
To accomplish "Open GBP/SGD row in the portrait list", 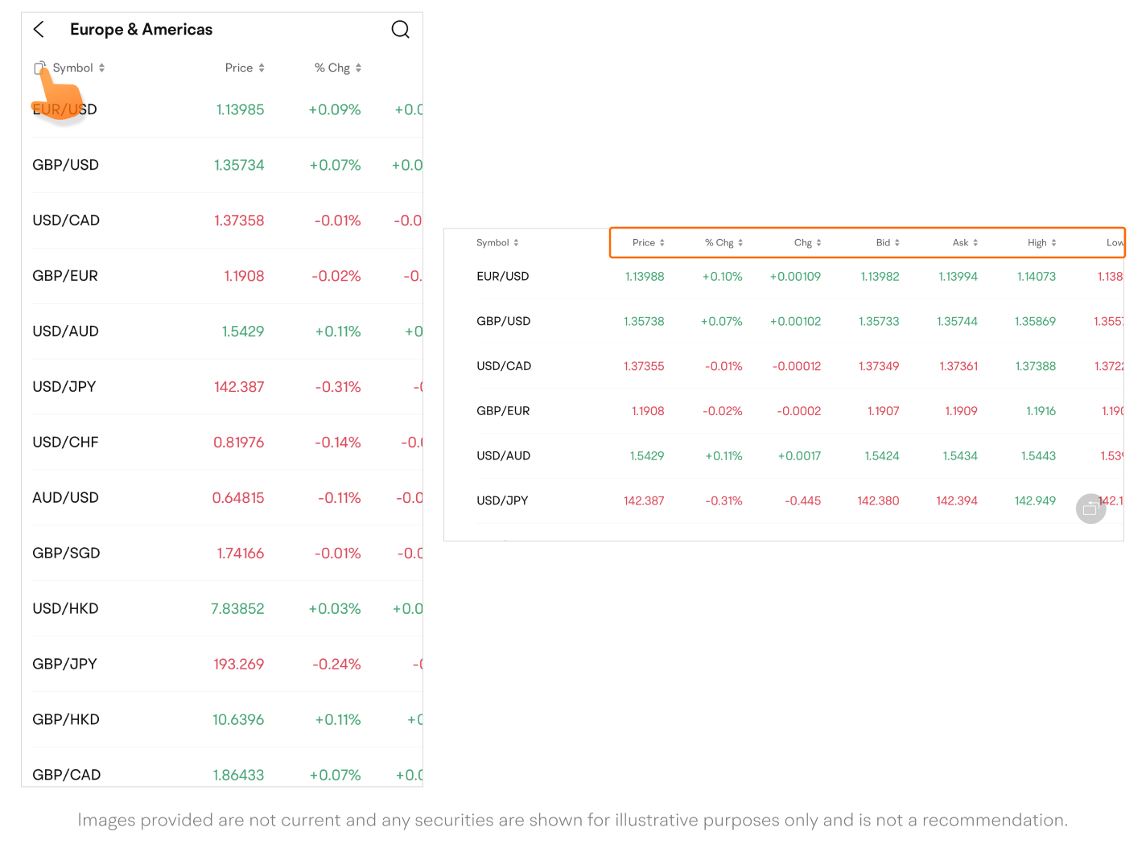I will [x=66, y=554].
